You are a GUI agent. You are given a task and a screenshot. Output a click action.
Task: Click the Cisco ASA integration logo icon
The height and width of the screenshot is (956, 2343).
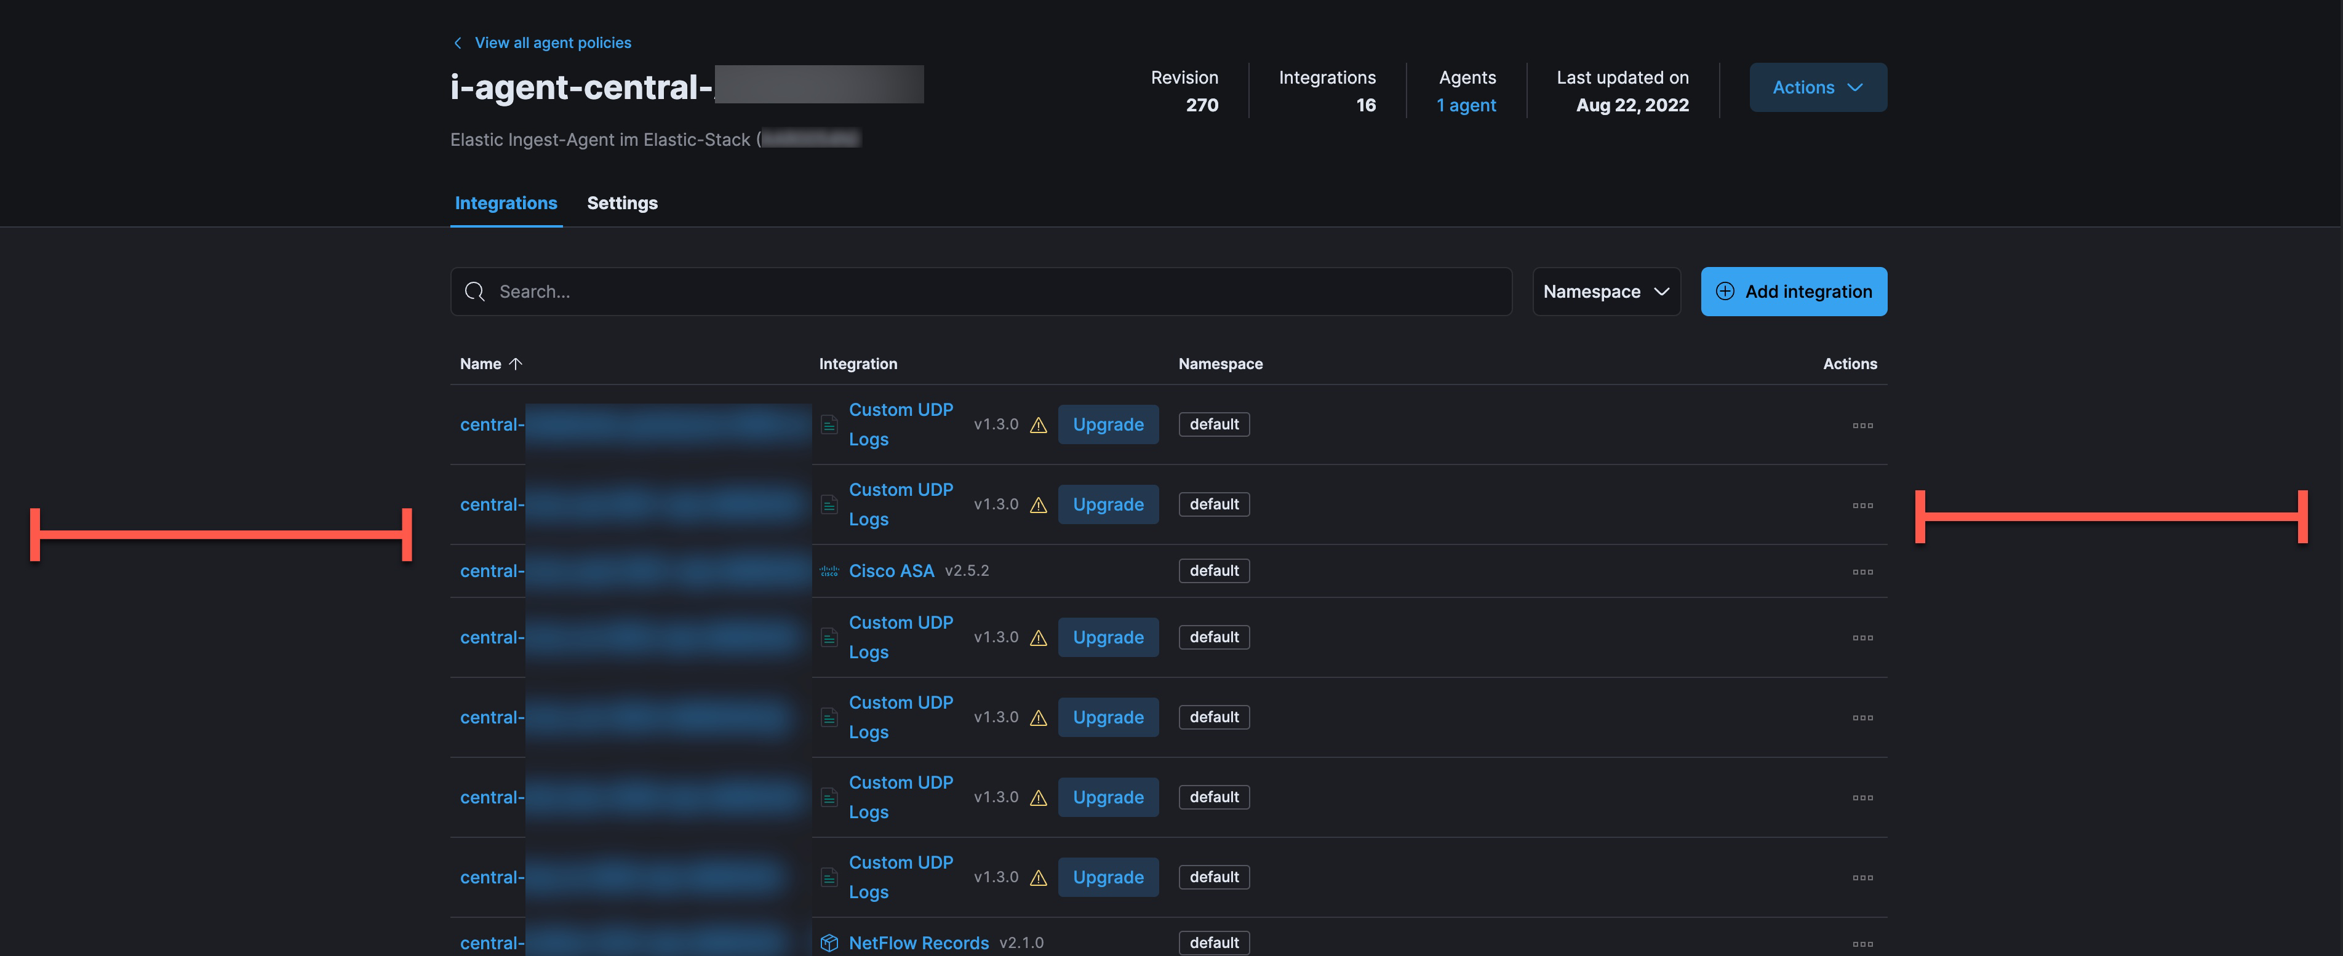pyautogui.click(x=829, y=572)
